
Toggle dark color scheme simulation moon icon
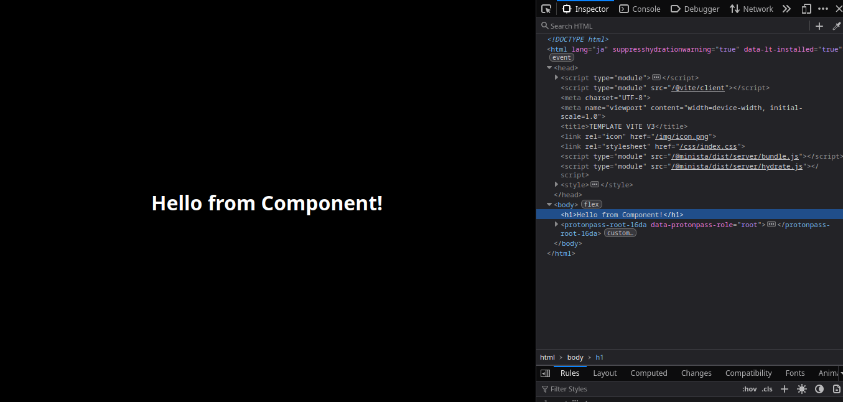(x=819, y=389)
